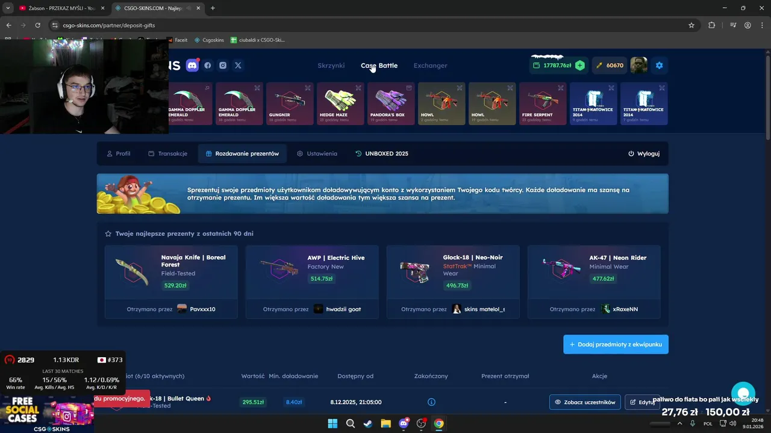The height and width of the screenshot is (433, 771).
Task: Click the user avatar in header
Action: 638,66
